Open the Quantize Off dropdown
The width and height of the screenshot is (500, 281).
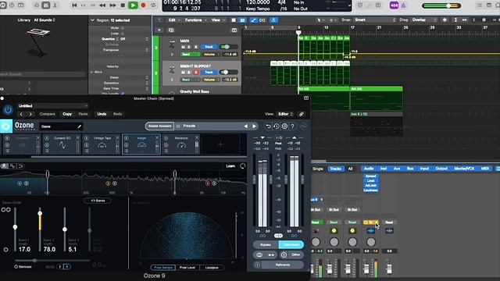(134, 39)
